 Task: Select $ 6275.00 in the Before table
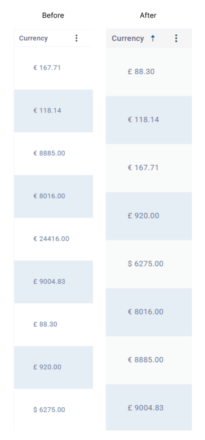pyautogui.click(x=49, y=410)
